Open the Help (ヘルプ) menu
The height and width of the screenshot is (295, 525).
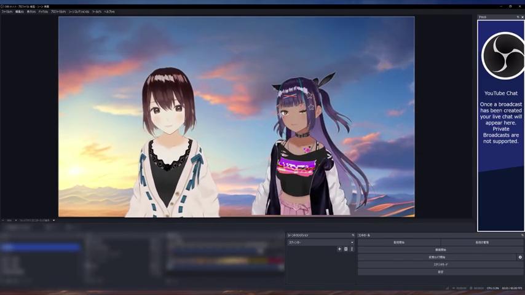[109, 12]
